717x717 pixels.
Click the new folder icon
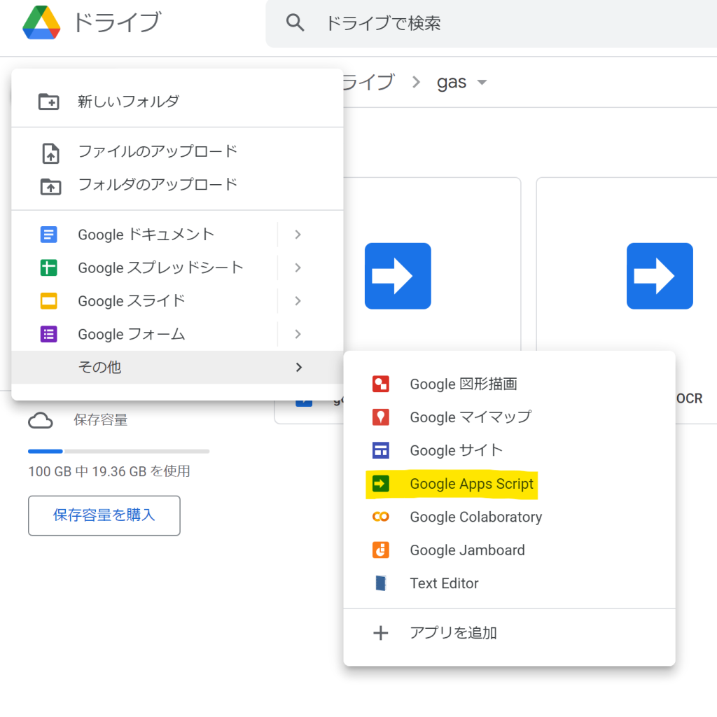(48, 102)
